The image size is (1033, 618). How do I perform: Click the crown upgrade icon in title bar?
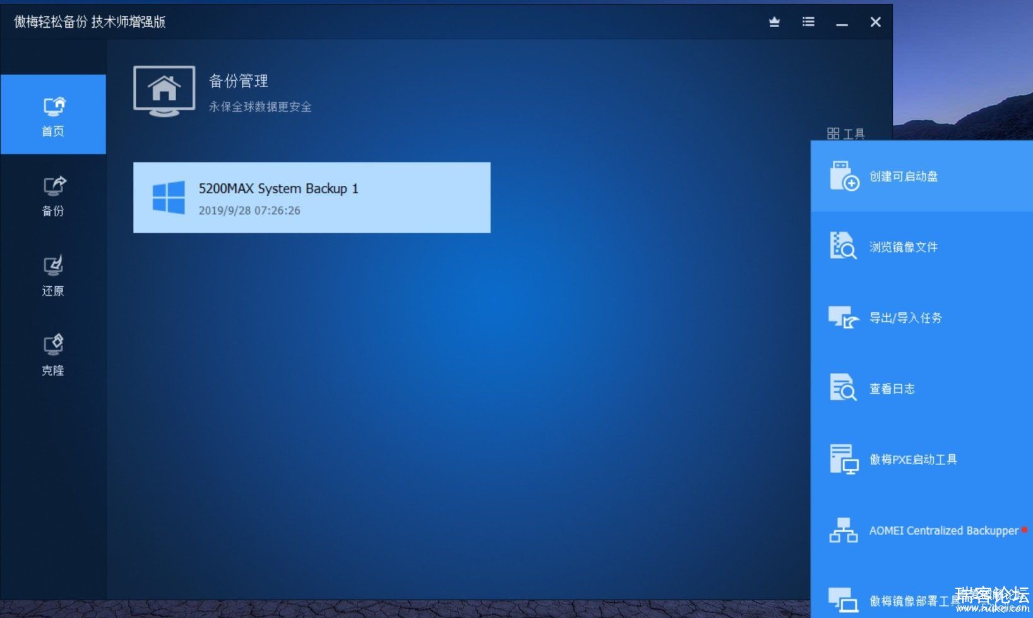[x=775, y=22]
